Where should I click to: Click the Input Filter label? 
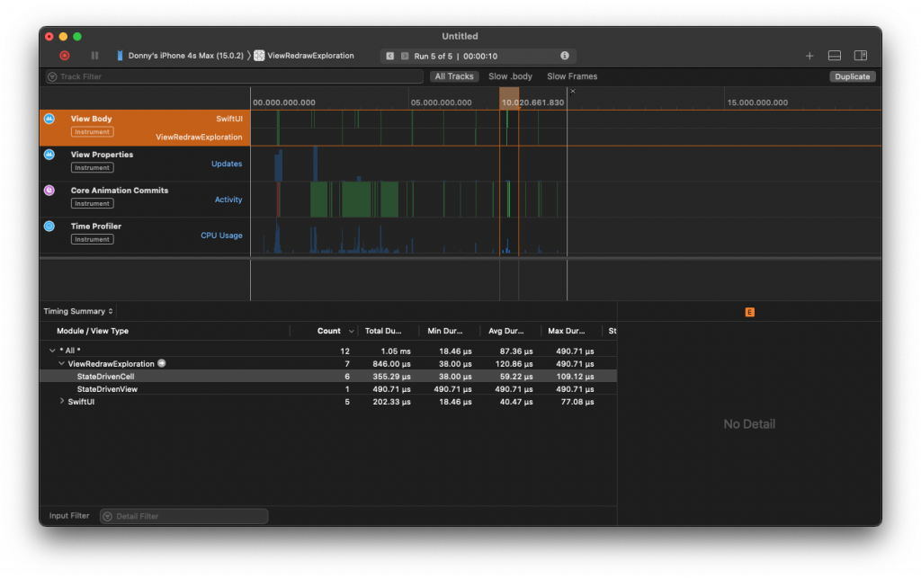[x=69, y=516]
